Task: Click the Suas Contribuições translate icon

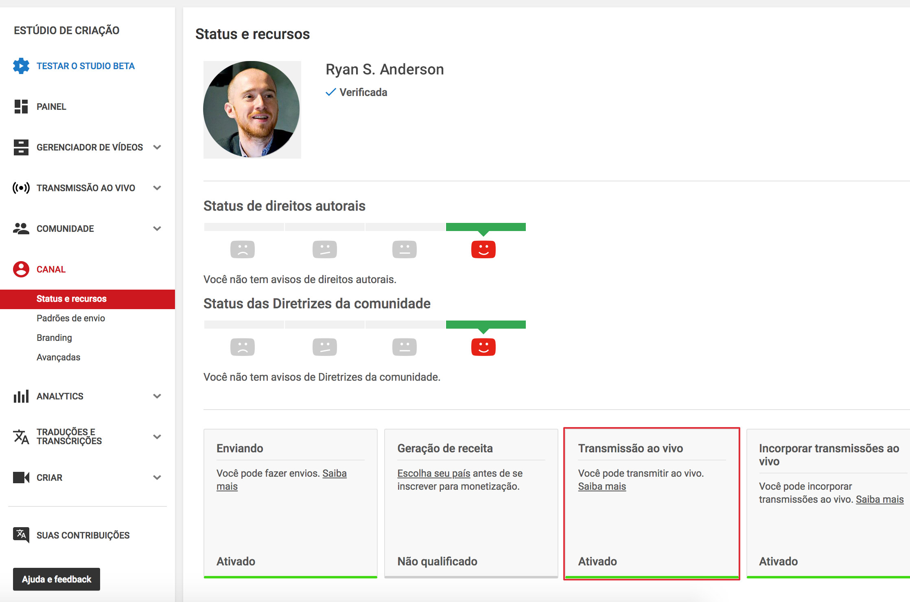Action: (x=21, y=535)
